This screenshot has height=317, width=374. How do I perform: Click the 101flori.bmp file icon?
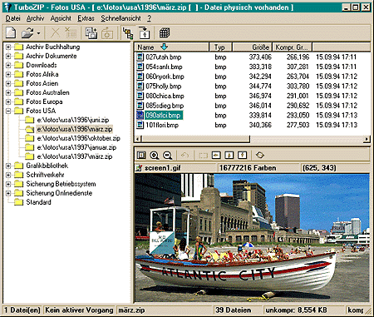tap(140, 125)
